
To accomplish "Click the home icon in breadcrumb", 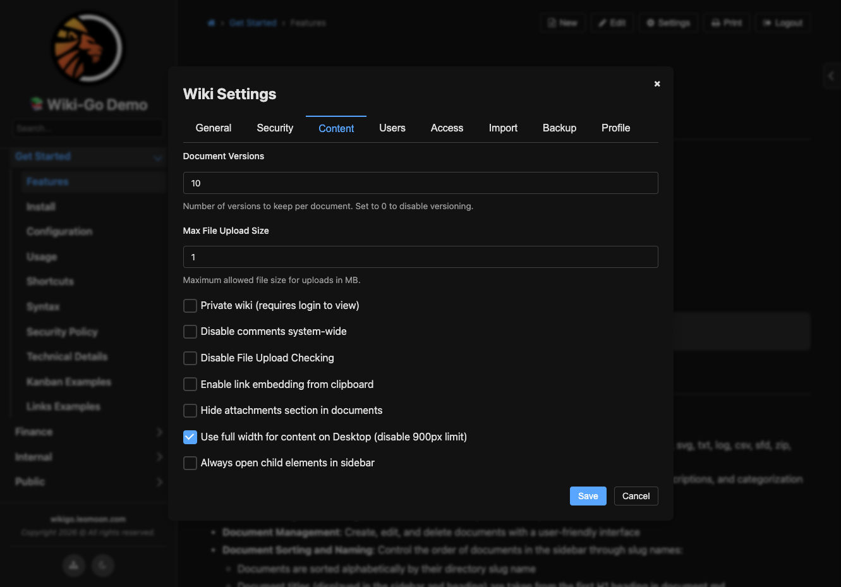I will pos(211,23).
